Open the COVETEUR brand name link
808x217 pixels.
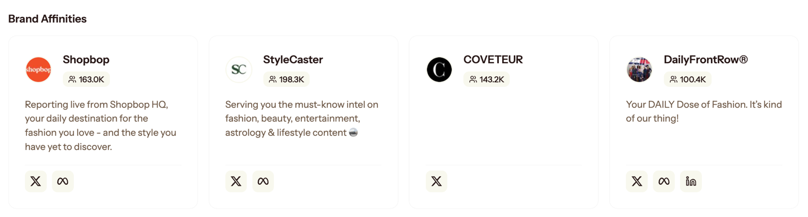(x=493, y=60)
